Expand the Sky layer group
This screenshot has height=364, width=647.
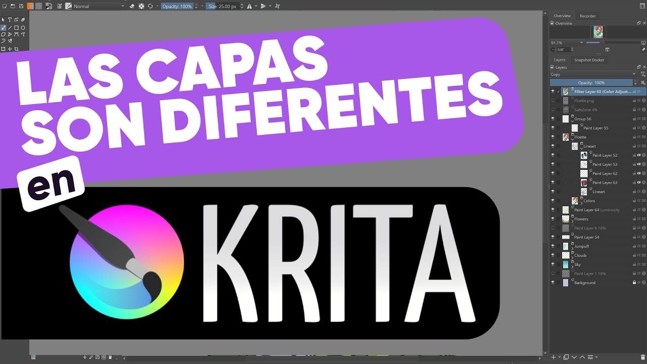click(573, 266)
